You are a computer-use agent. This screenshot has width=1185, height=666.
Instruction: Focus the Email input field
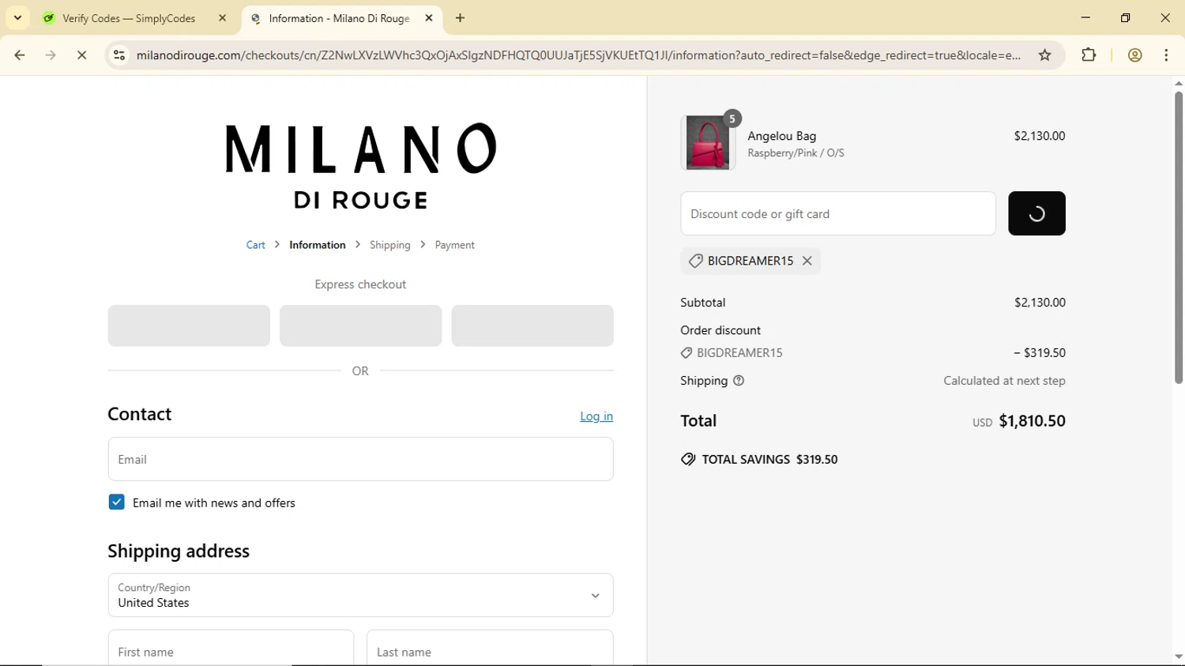pos(361,459)
